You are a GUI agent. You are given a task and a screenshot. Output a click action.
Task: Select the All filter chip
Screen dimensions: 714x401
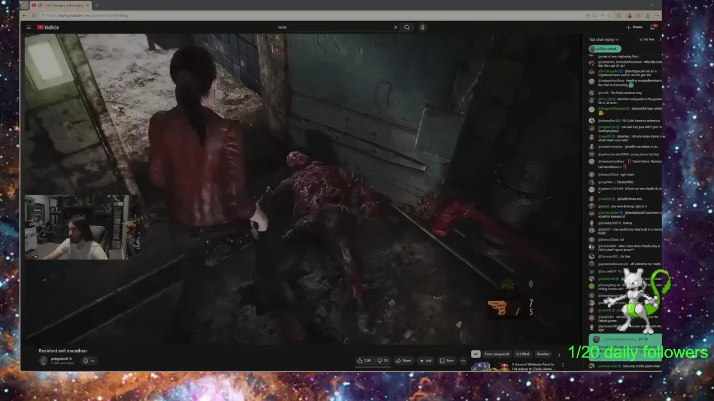click(476, 354)
